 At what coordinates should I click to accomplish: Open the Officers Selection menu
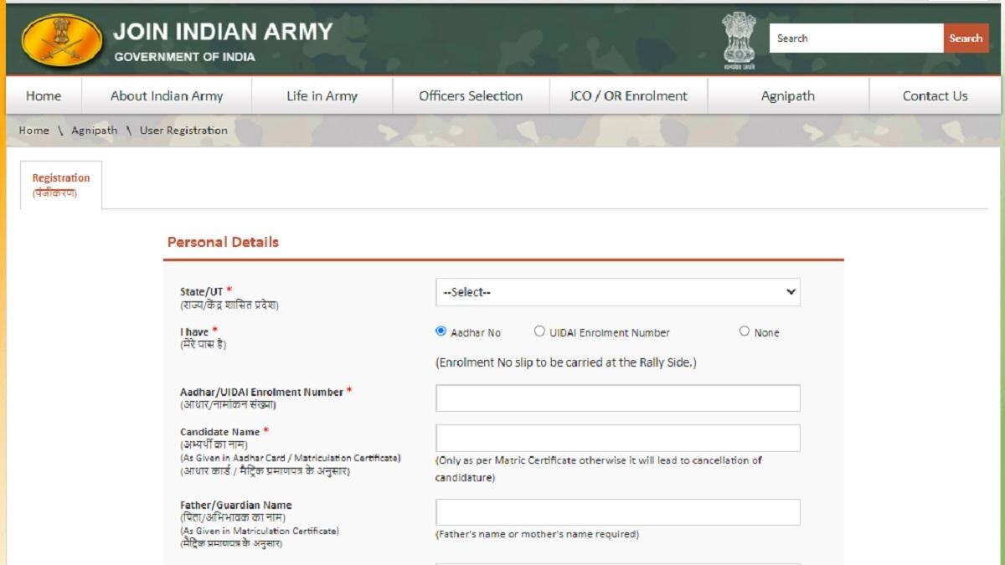(x=470, y=95)
